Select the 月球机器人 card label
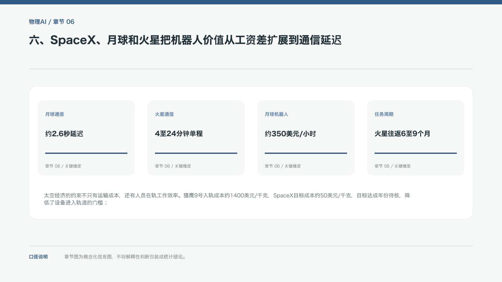502x282 pixels. click(276, 114)
